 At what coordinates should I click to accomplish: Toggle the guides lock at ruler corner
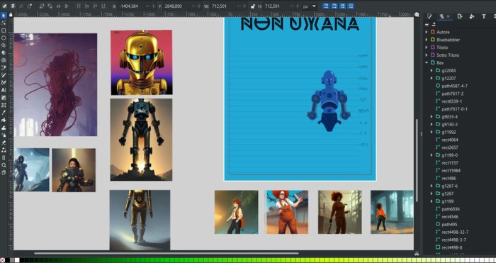click(11, 15)
